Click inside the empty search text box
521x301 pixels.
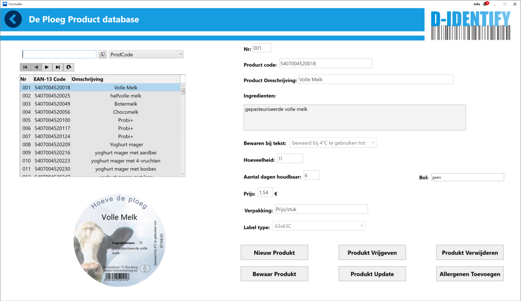(x=59, y=54)
